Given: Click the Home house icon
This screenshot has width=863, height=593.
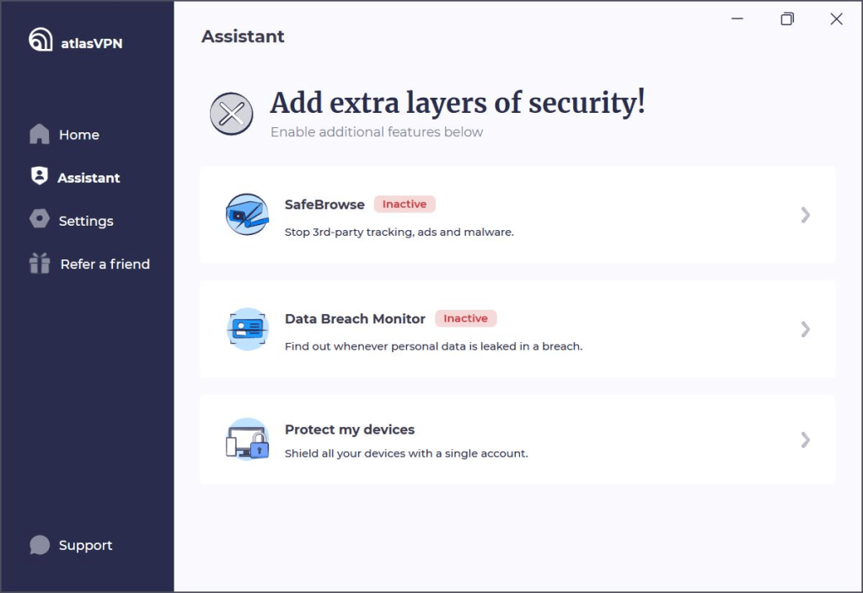Looking at the screenshot, I should [x=40, y=134].
